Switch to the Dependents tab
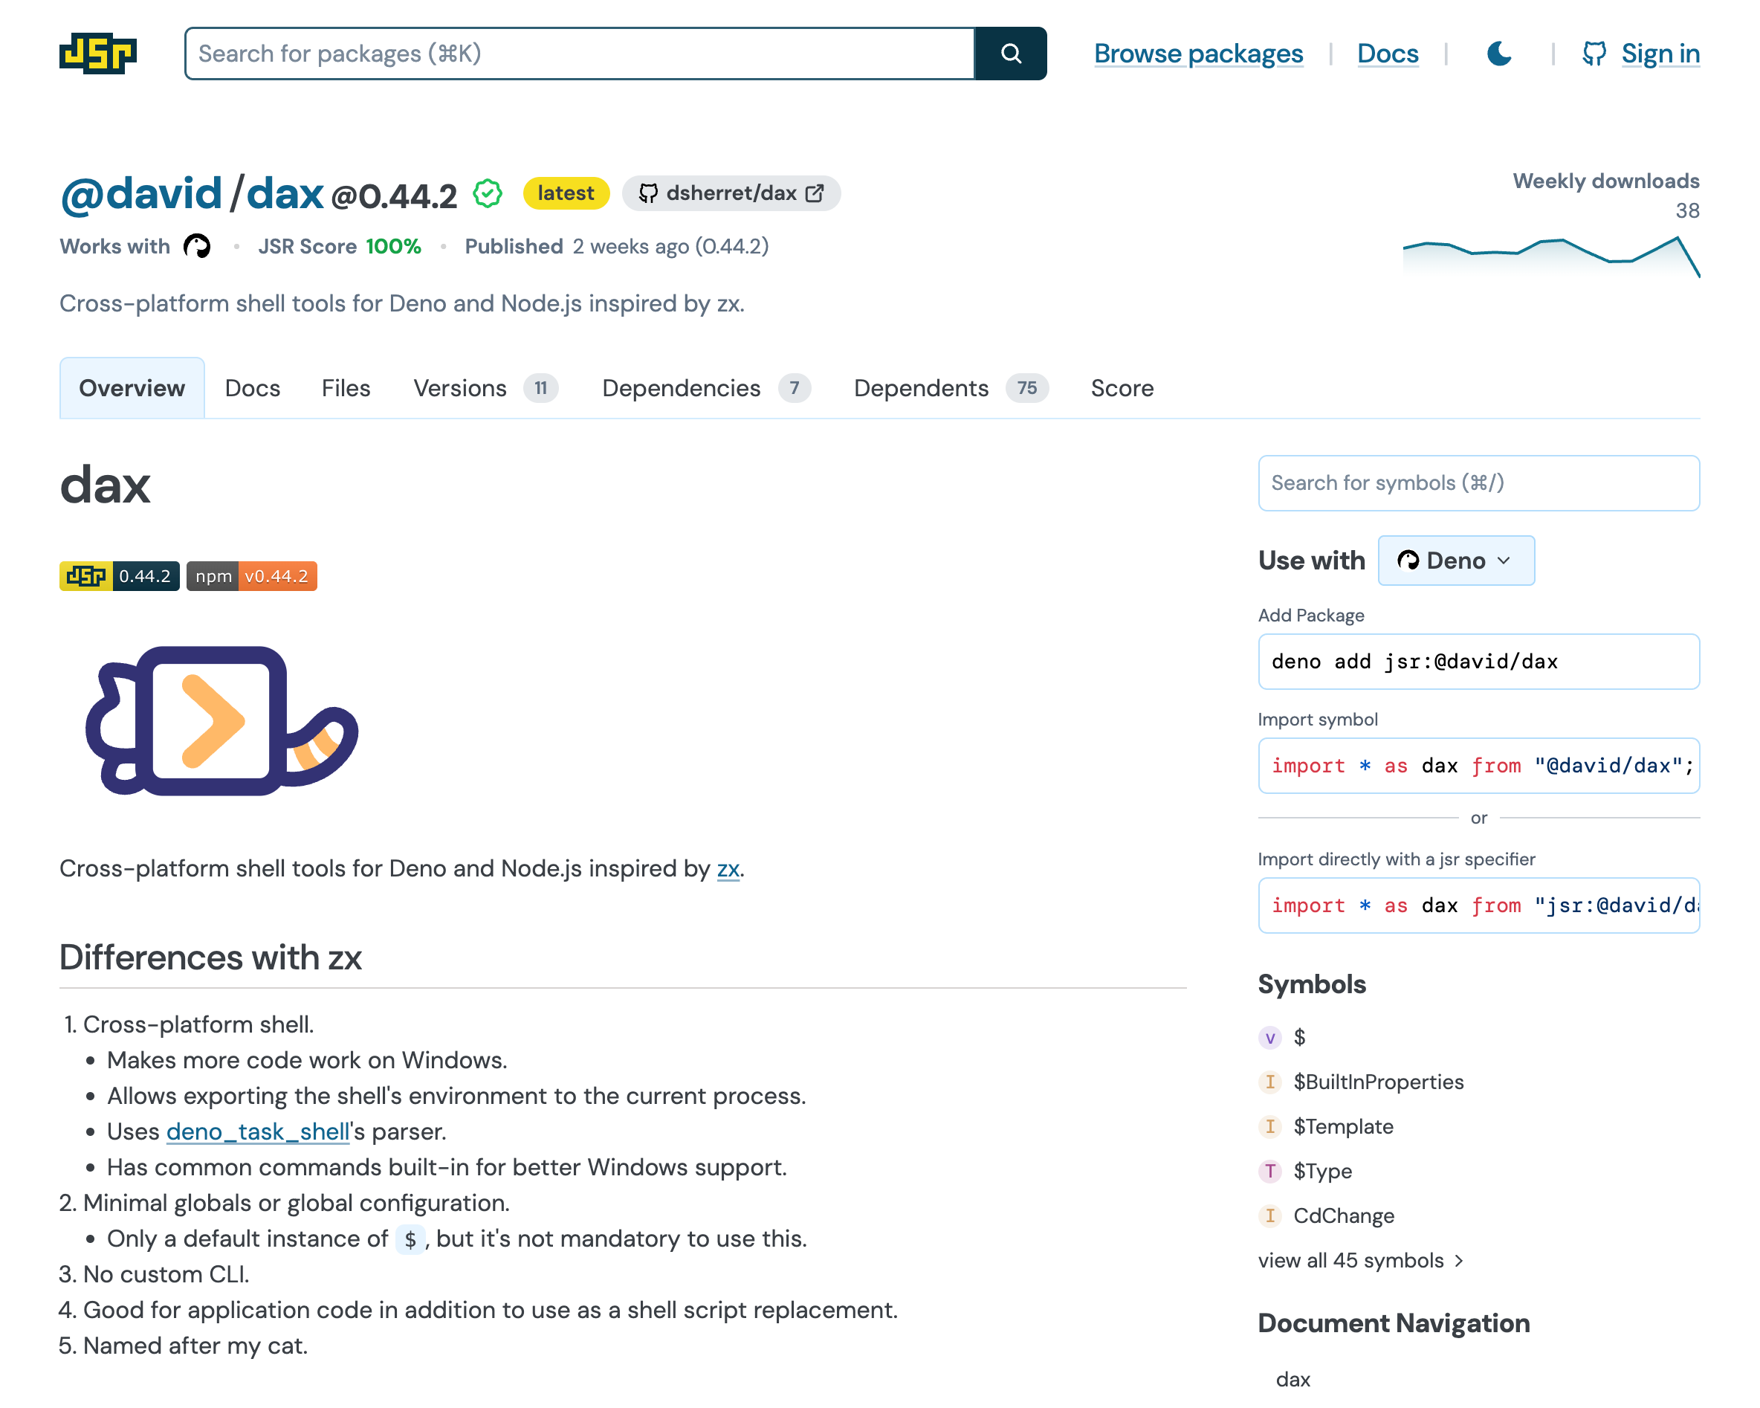 point(921,388)
